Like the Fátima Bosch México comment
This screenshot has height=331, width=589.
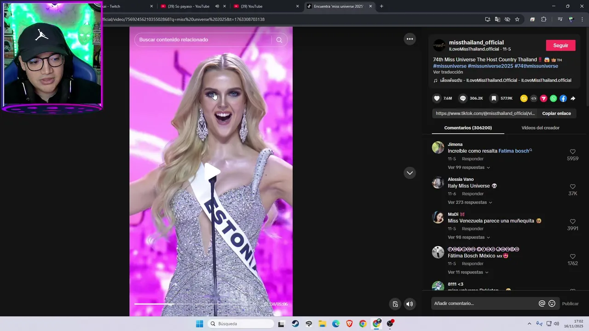pos(573,257)
